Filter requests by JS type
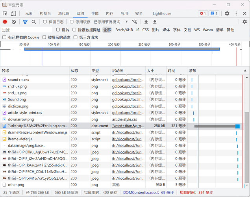The width and height of the screenshot is (250, 197). pyautogui.click(x=137, y=30)
